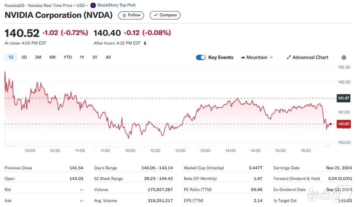Viewport: 356px width, 207px height.
Task: Click the chart settings gear icon
Action: click(344, 57)
